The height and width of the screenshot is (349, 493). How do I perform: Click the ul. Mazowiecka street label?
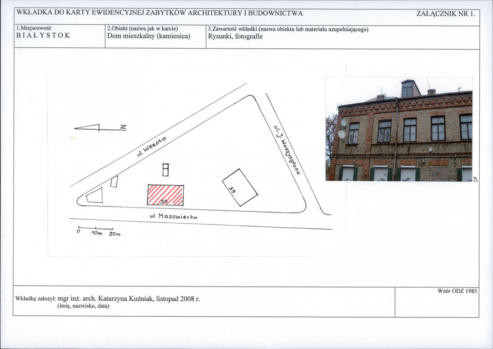[173, 215]
